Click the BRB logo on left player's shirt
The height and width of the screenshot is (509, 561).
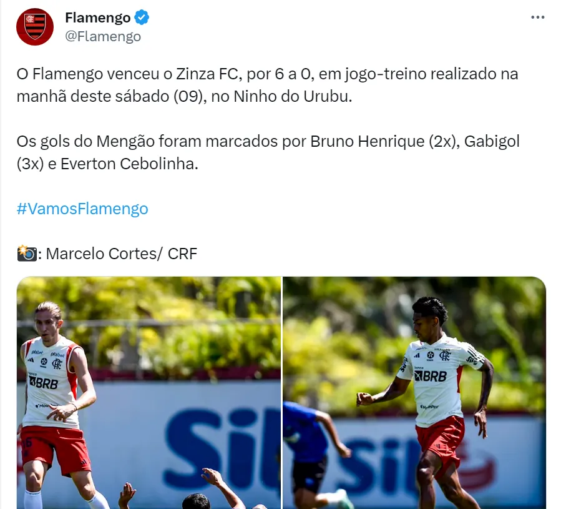pos(43,383)
